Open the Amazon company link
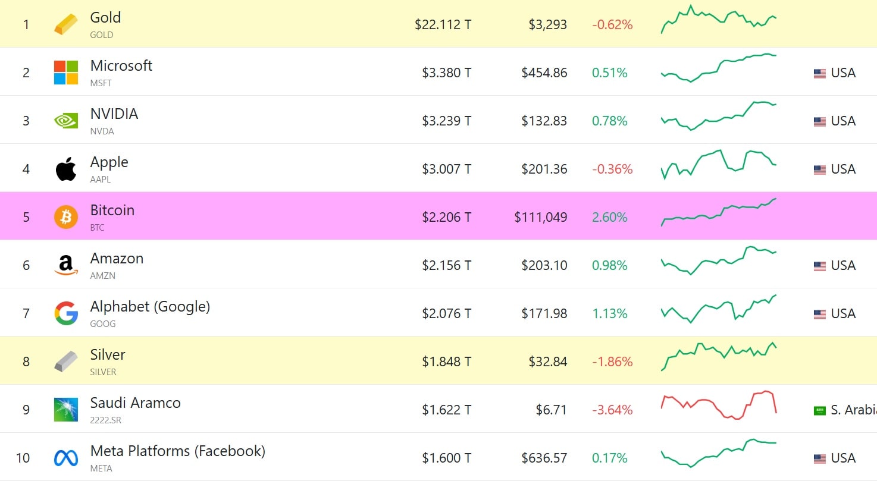Viewport: 877px width, 481px height. (117, 259)
